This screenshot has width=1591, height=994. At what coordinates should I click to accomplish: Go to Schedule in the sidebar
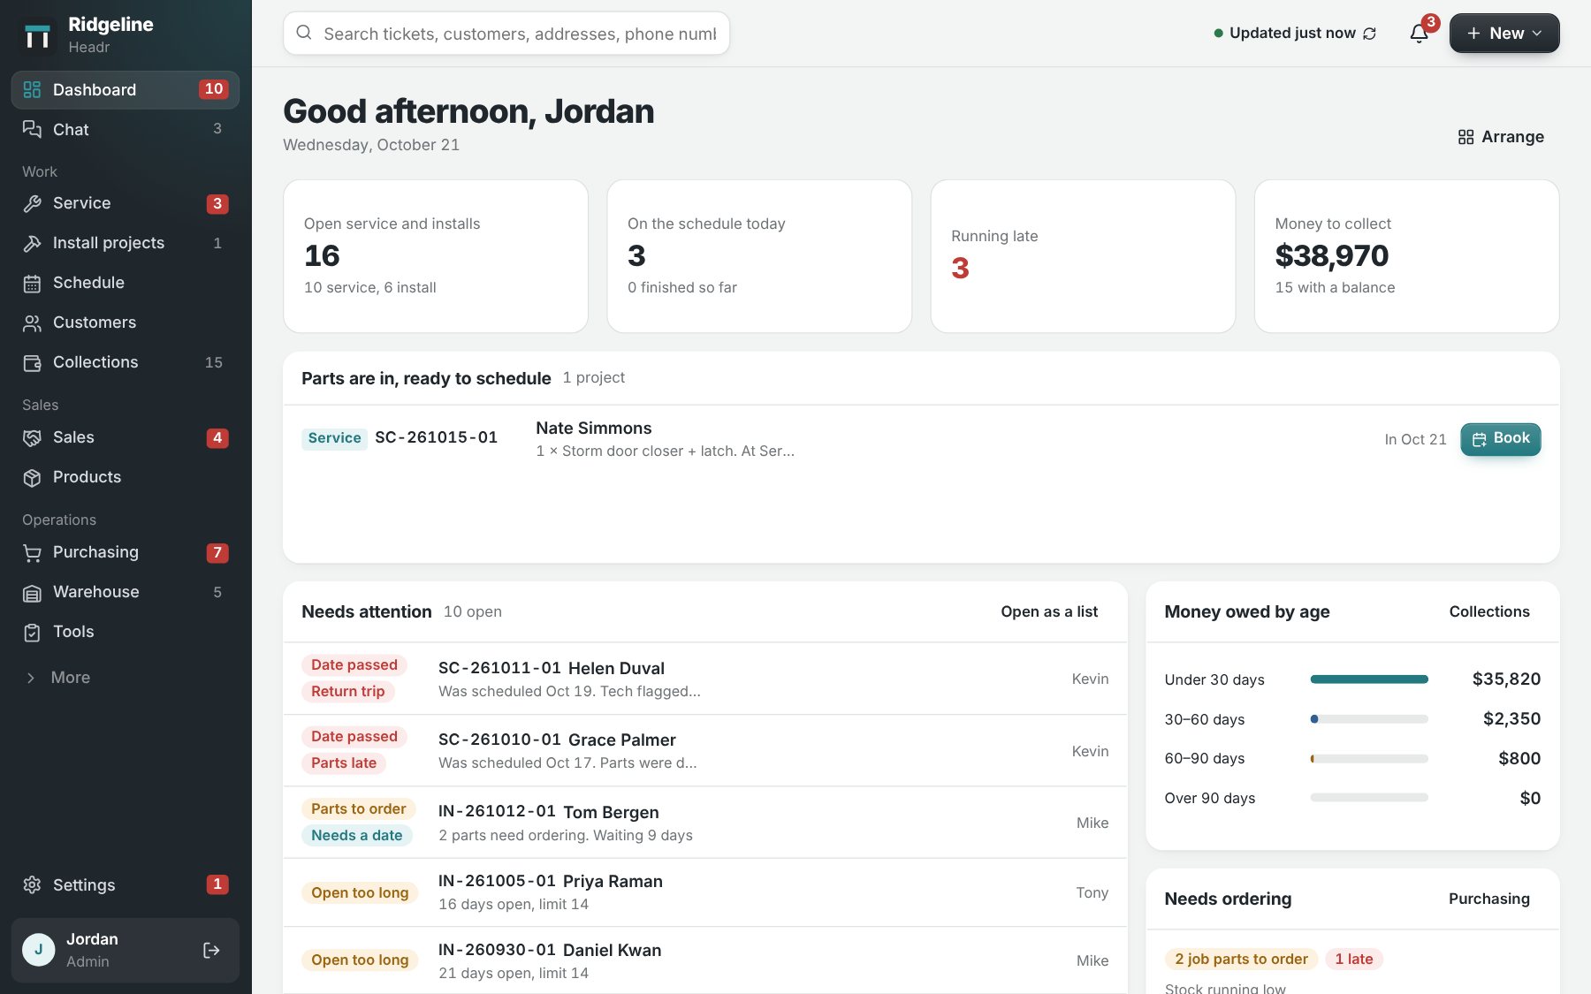pyautogui.click(x=126, y=283)
